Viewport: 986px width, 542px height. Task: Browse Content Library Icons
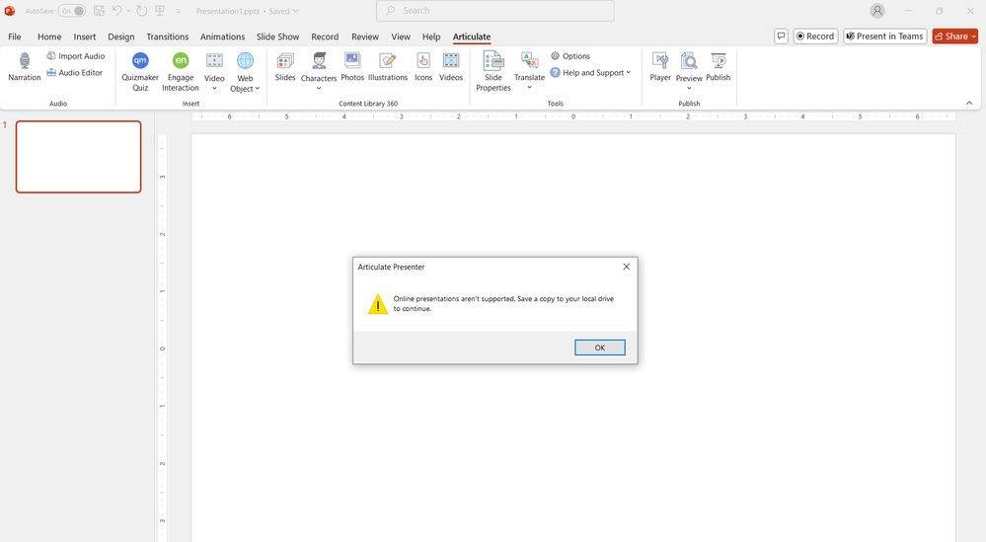coord(423,67)
